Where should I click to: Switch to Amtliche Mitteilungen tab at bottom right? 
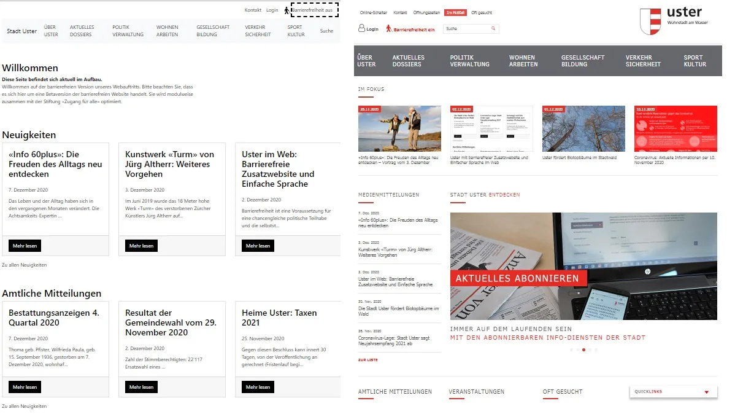coord(395,392)
